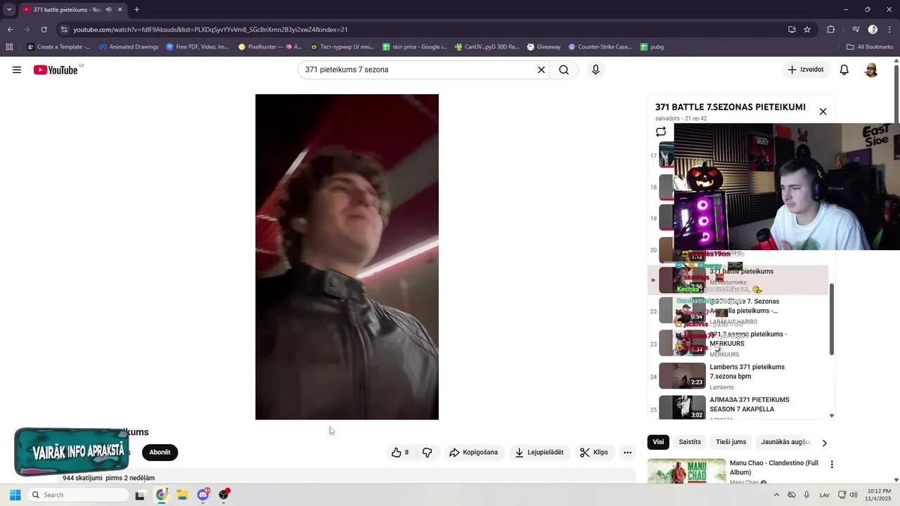Open Chrome extensions puzzle icon
Screen dimensions: 900x506
tap(831, 30)
